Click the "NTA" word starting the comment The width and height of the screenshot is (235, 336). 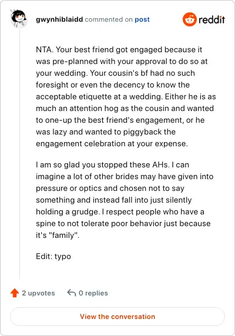tap(43, 49)
